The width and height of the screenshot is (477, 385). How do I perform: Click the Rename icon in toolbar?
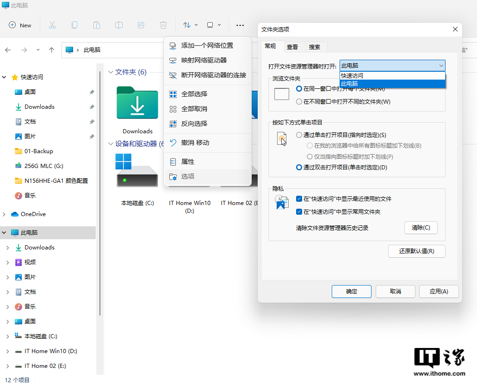click(x=119, y=25)
